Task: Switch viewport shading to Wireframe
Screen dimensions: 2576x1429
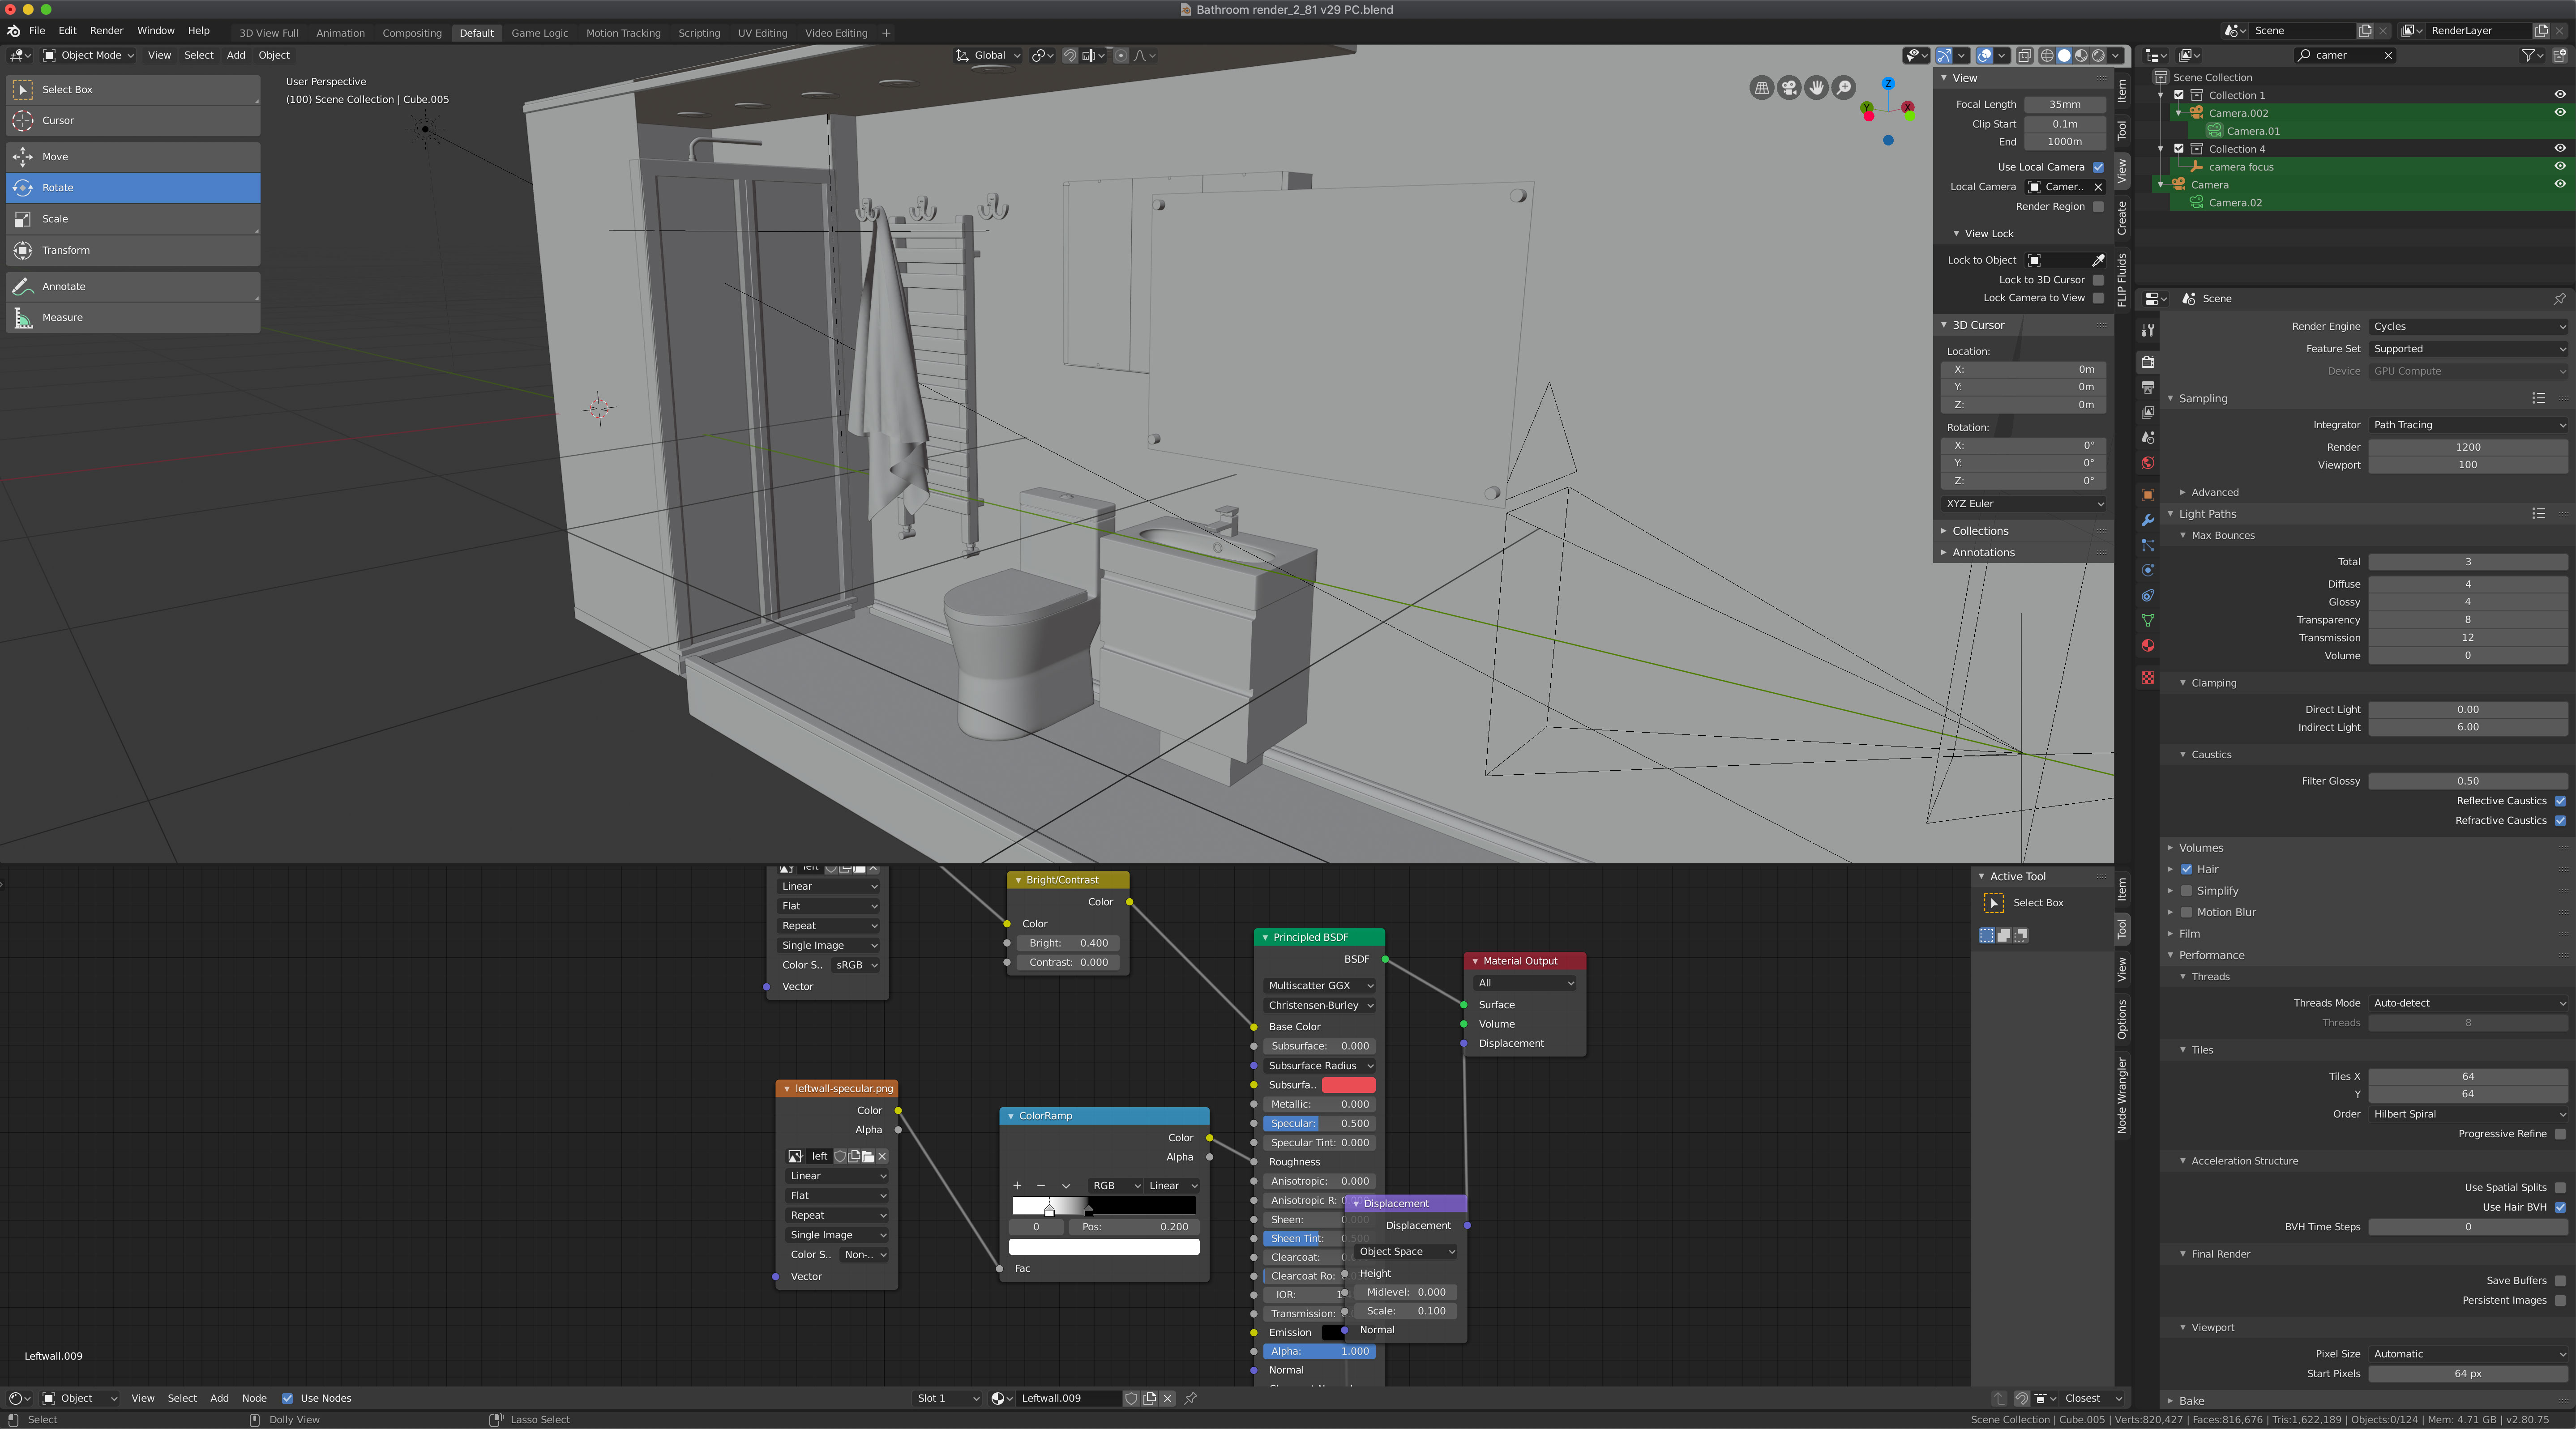Action: [2047, 55]
